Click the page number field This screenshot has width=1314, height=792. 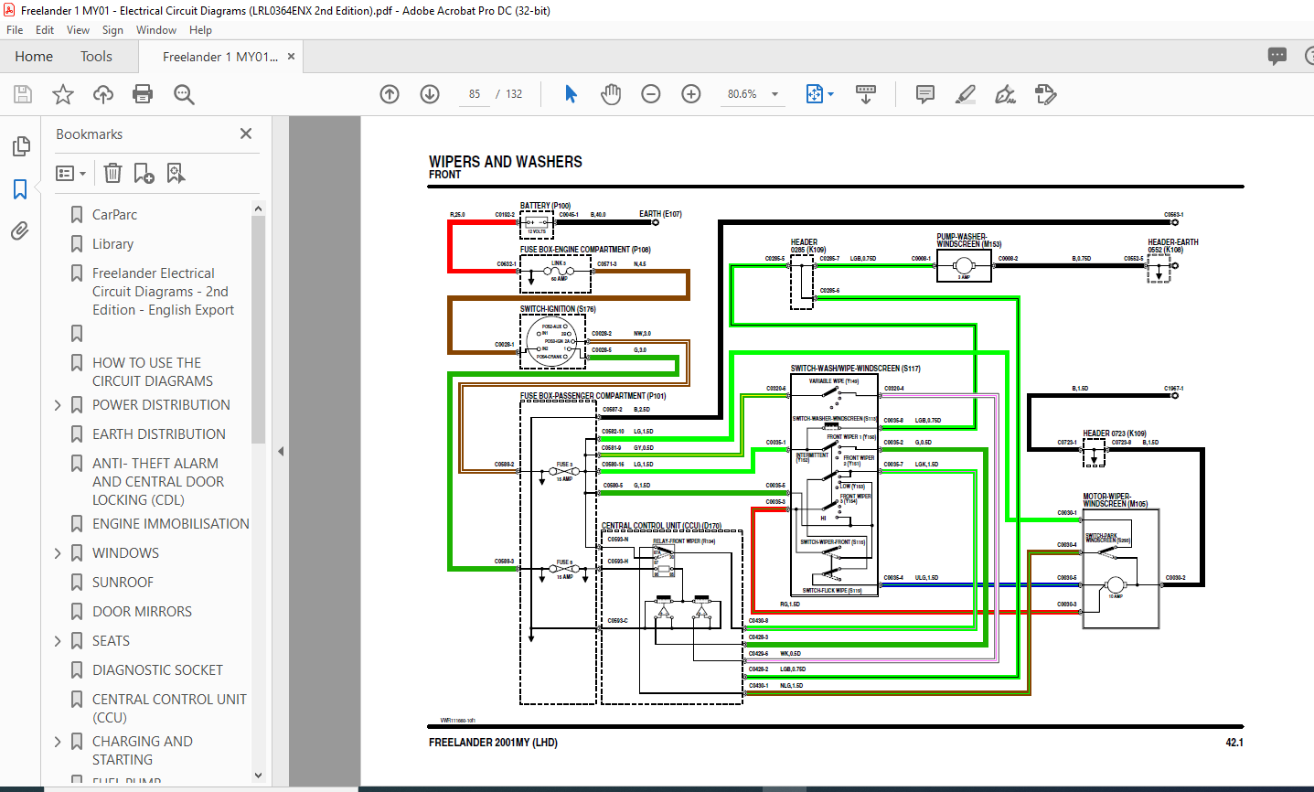point(475,94)
